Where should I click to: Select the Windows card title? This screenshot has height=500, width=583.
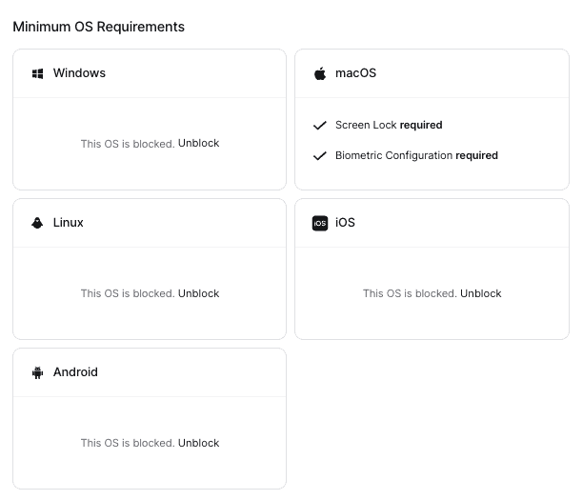[79, 73]
